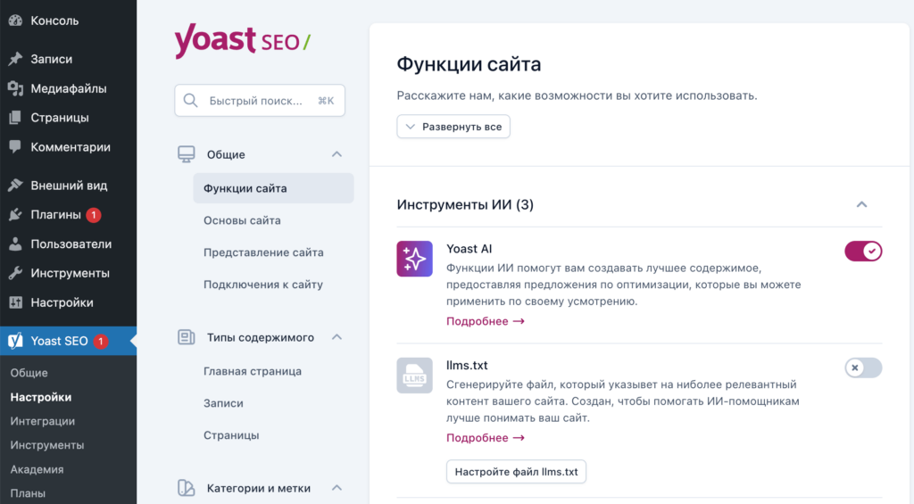Click the Yoast SEO logo at top

pos(243,41)
